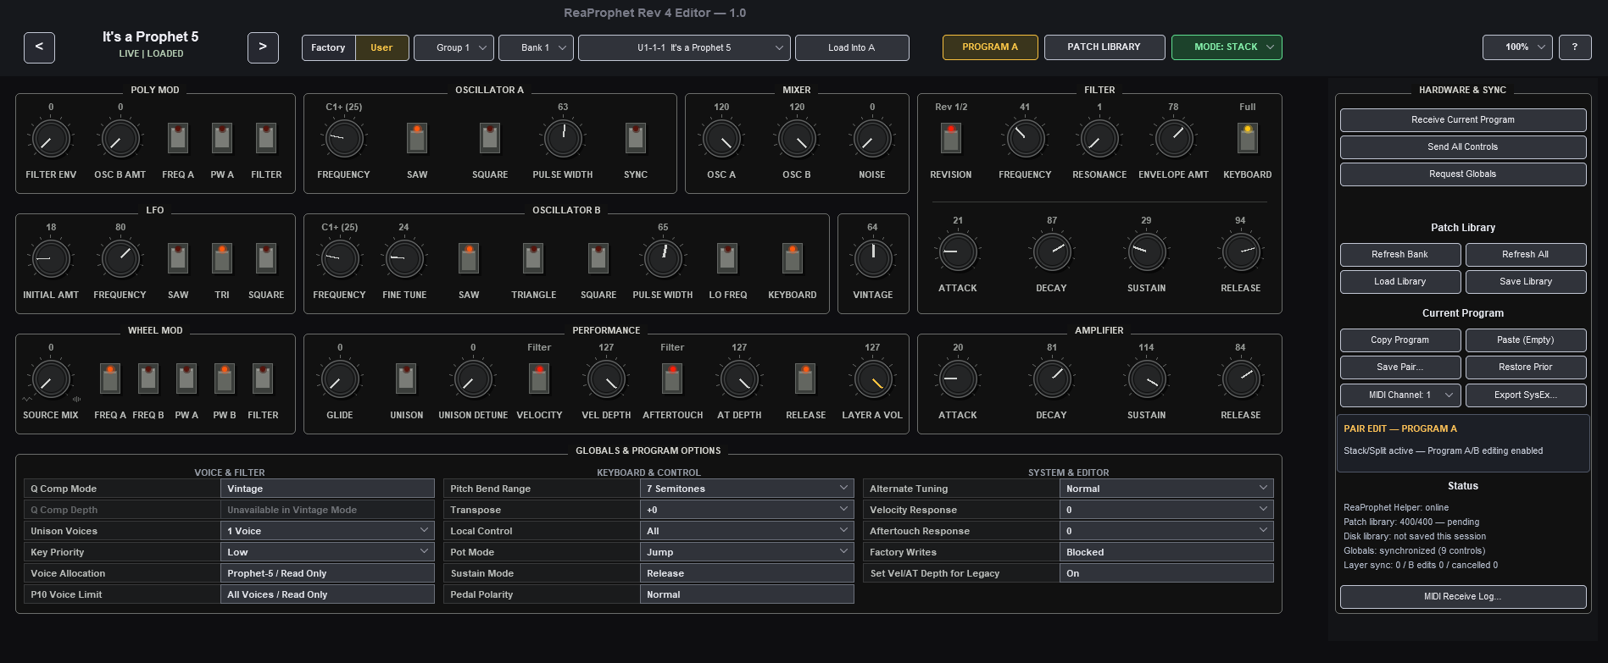
Task: Adjust the Poly Mod FILTER ENV knob
Action: [x=51, y=139]
